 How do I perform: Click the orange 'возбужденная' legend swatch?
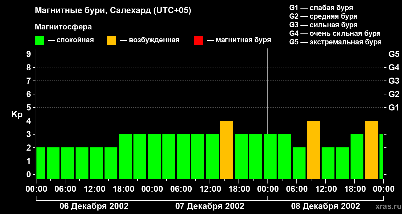[111, 40]
